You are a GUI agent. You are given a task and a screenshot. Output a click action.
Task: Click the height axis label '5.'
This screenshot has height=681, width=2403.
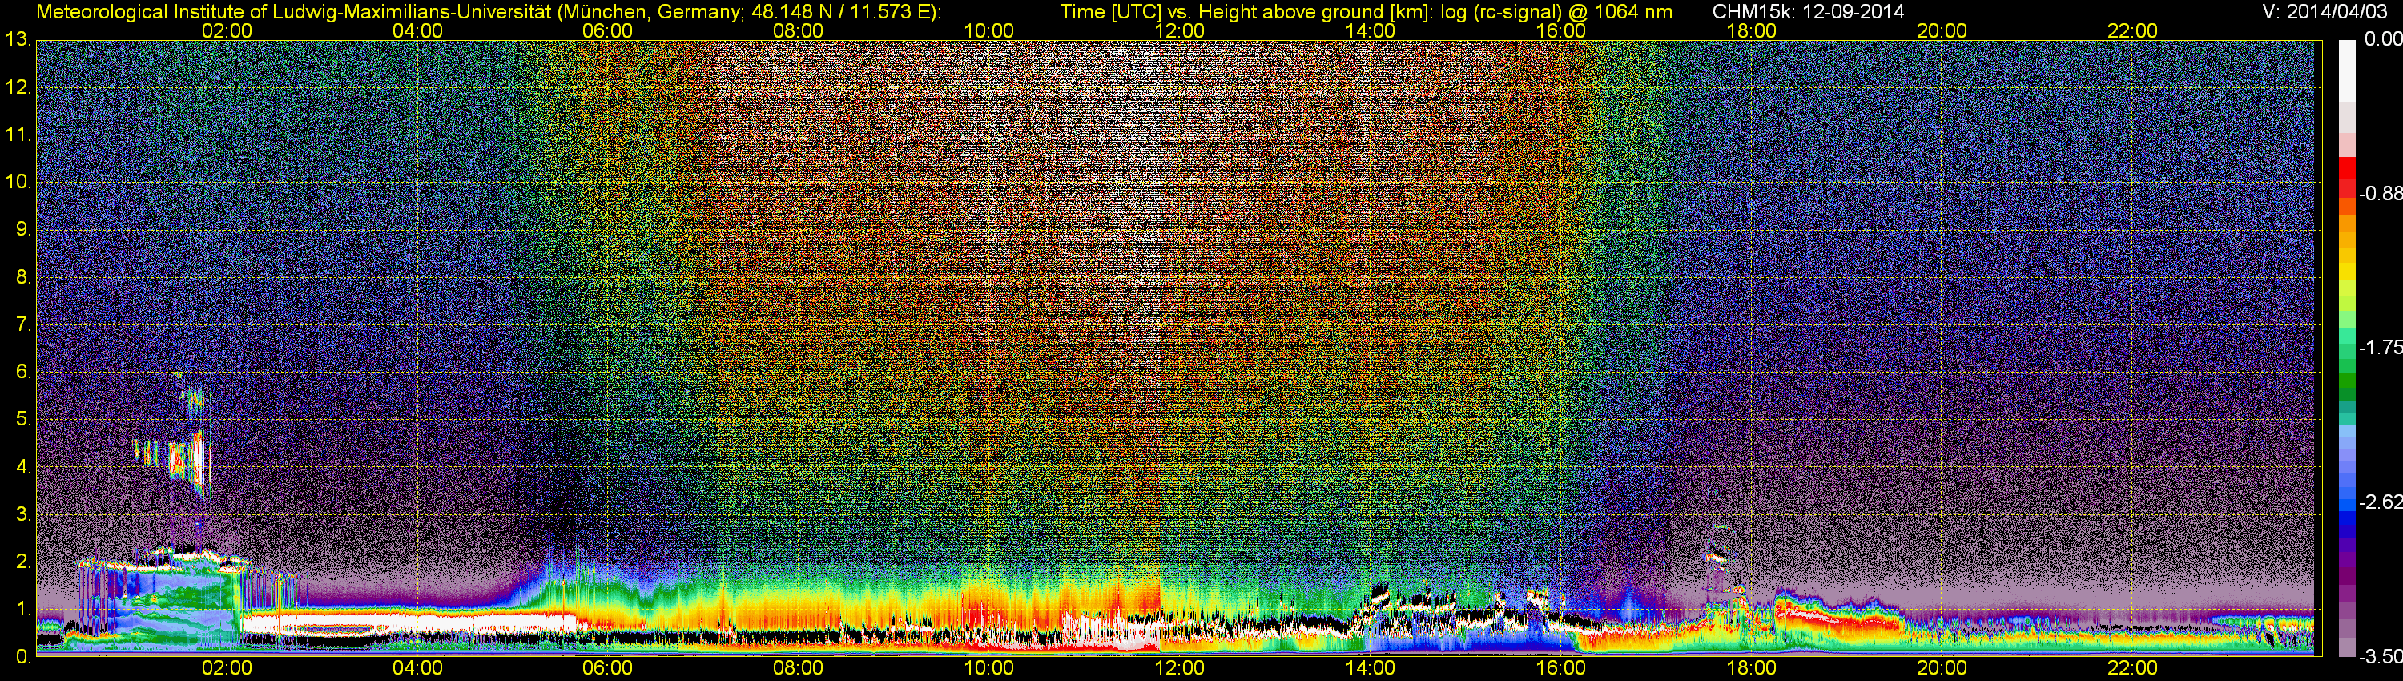(x=22, y=419)
